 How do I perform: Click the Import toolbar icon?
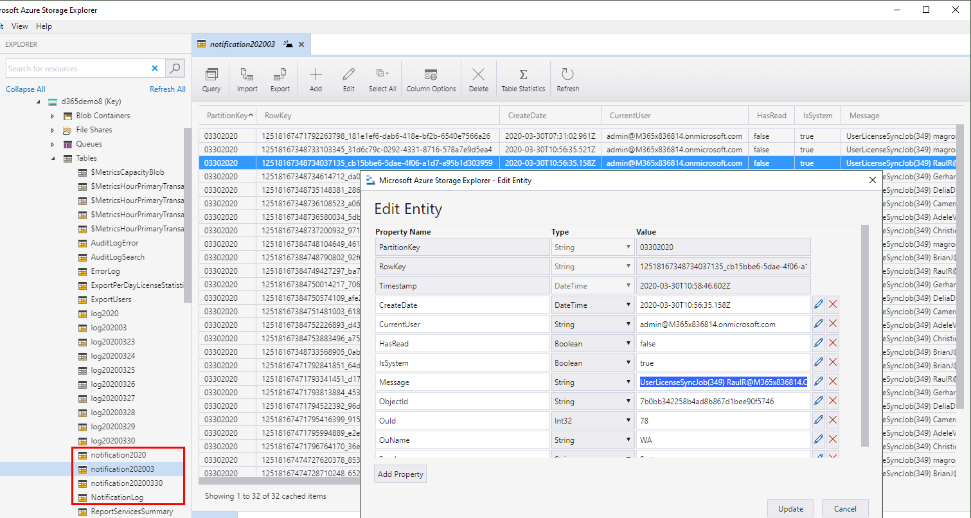(247, 80)
